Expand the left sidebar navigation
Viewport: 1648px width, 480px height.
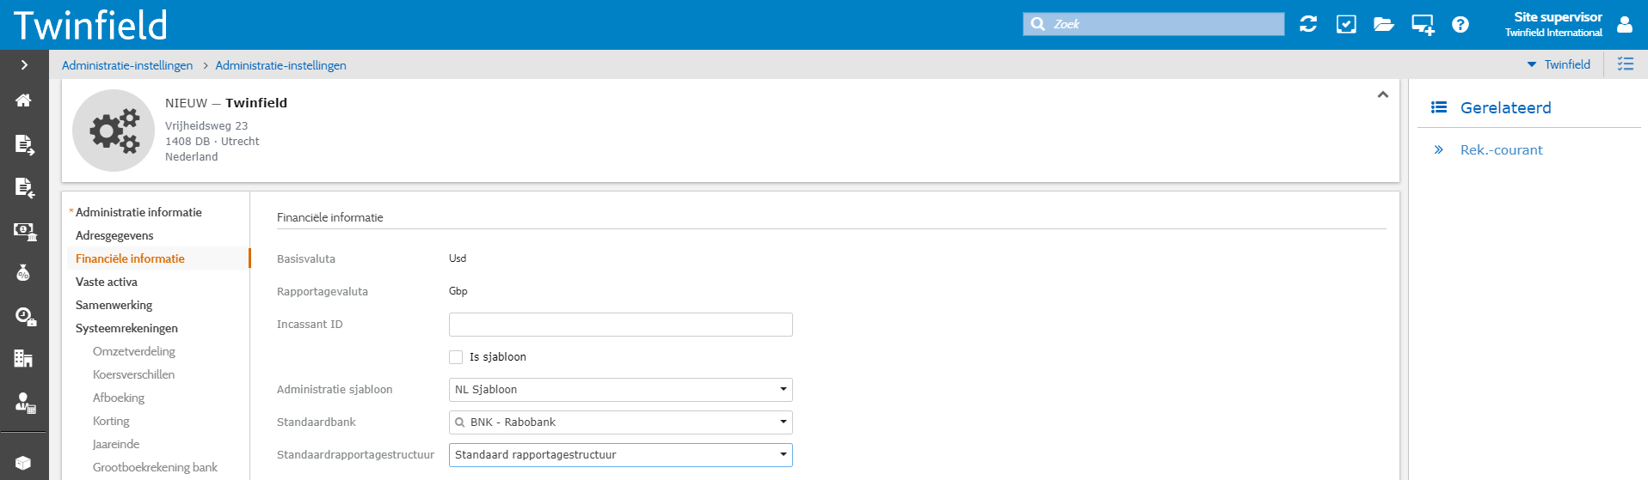coord(24,65)
